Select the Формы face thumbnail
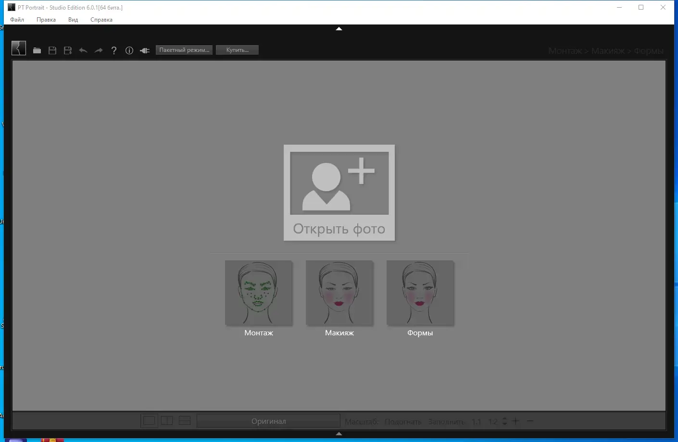 pyautogui.click(x=420, y=293)
